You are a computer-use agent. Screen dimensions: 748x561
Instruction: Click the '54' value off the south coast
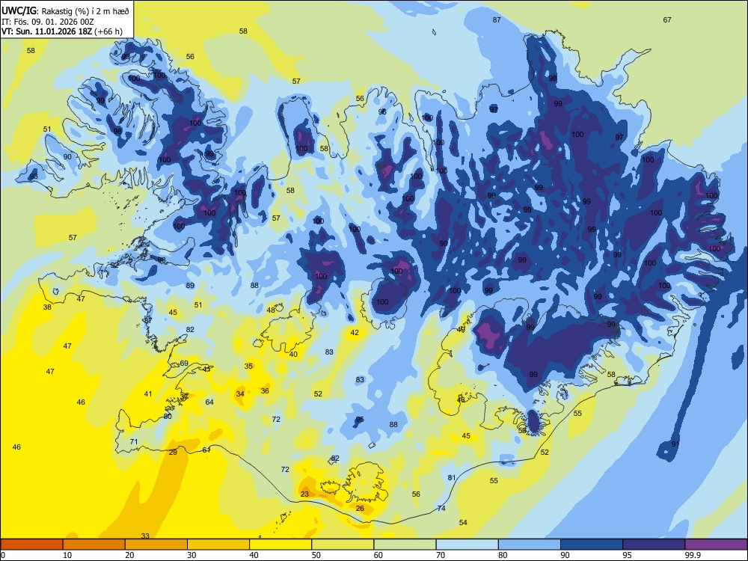click(463, 523)
